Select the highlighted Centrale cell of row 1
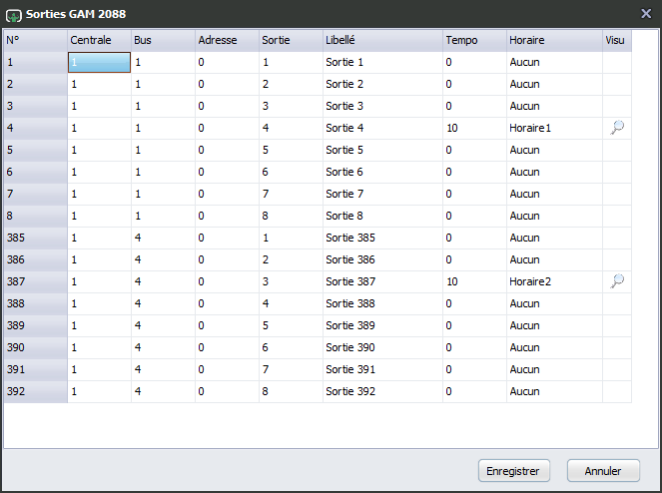This screenshot has width=662, height=493. (x=99, y=63)
